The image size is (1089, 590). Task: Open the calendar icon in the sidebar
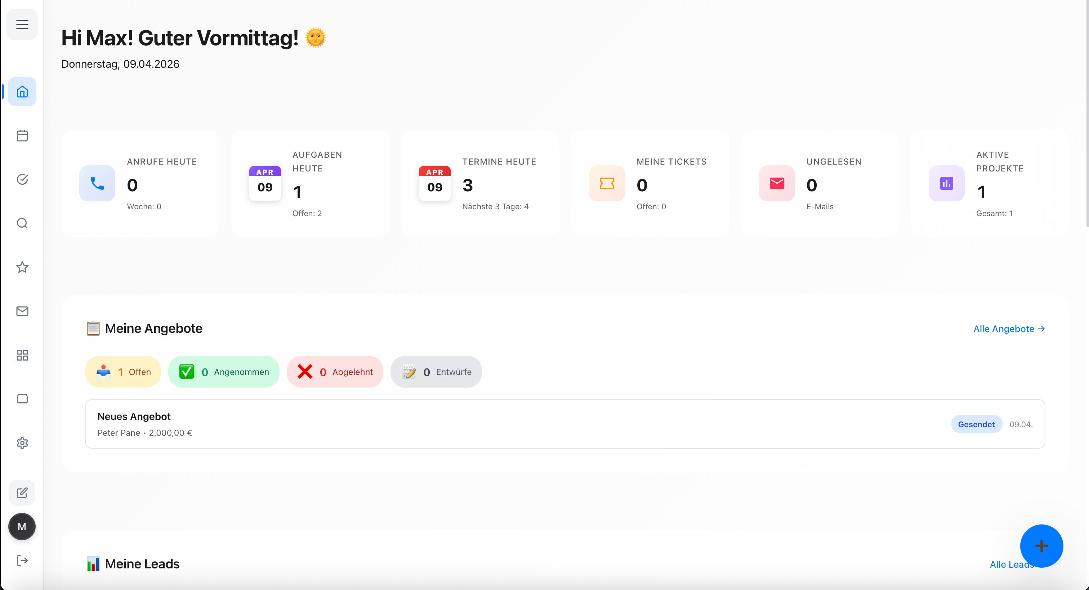point(22,135)
